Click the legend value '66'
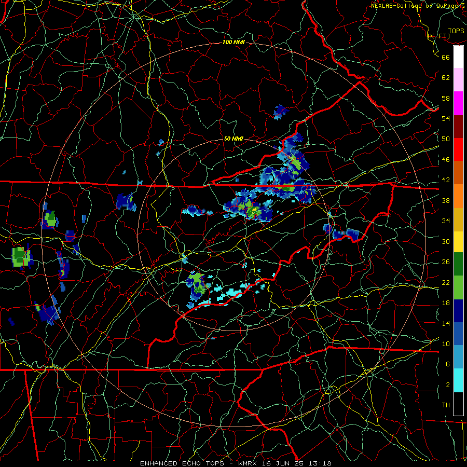467x467 pixels. coord(446,57)
